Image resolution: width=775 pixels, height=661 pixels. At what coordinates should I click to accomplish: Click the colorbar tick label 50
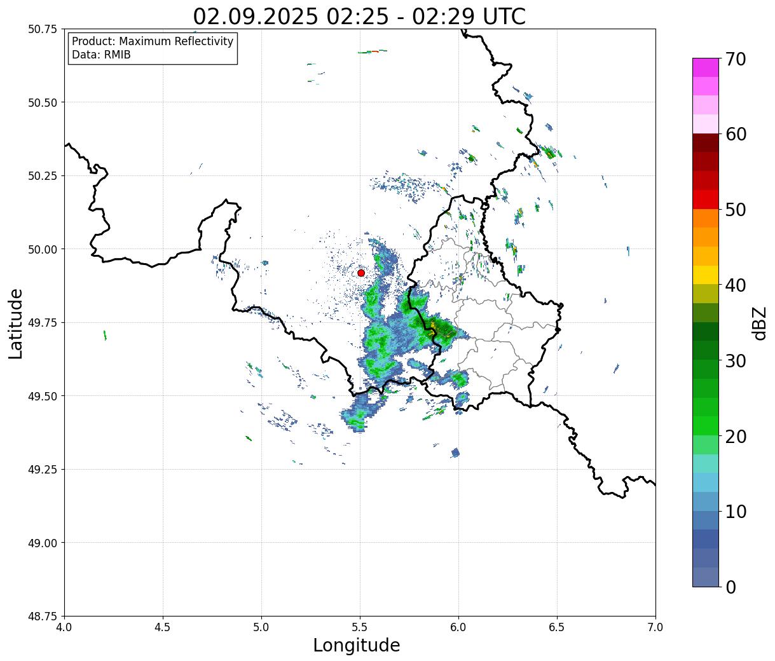[736, 210]
